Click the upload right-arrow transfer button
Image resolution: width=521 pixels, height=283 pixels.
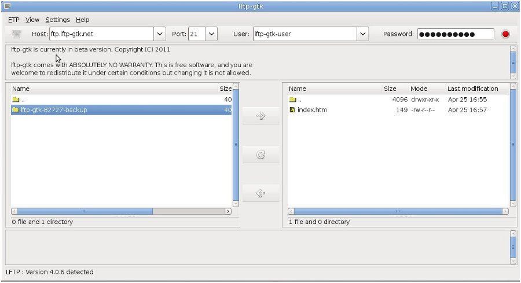click(261, 116)
